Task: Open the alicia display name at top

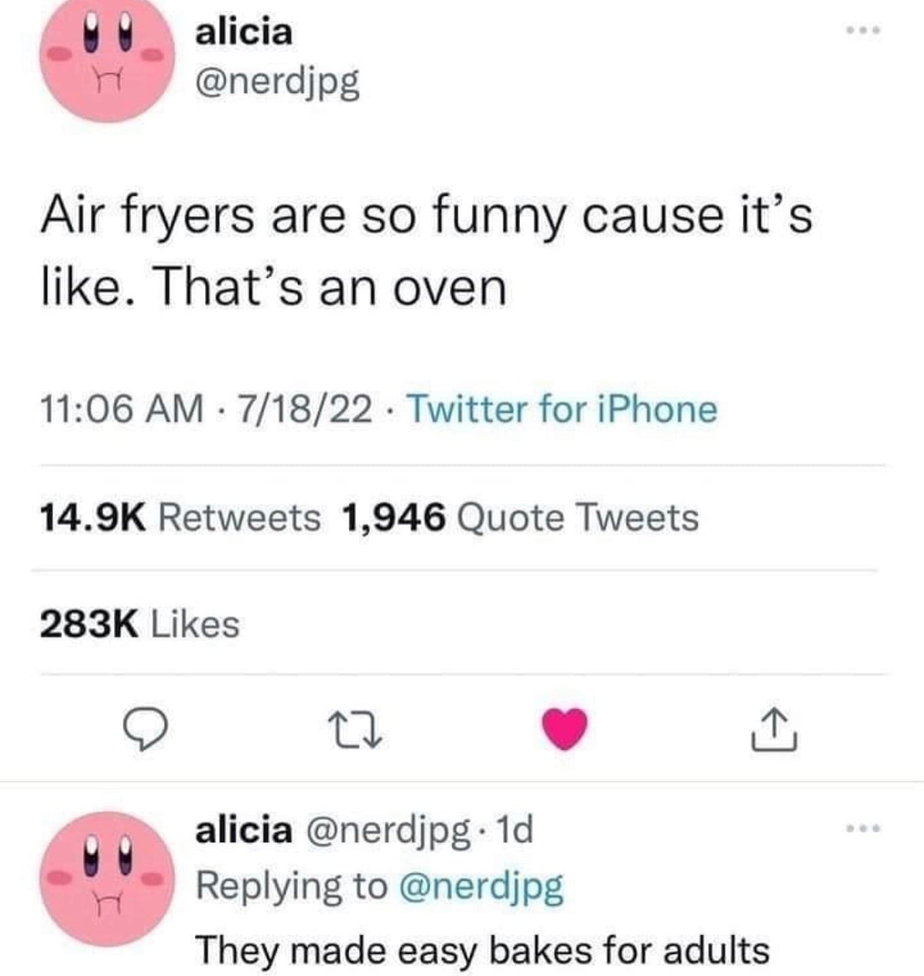Action: [244, 32]
